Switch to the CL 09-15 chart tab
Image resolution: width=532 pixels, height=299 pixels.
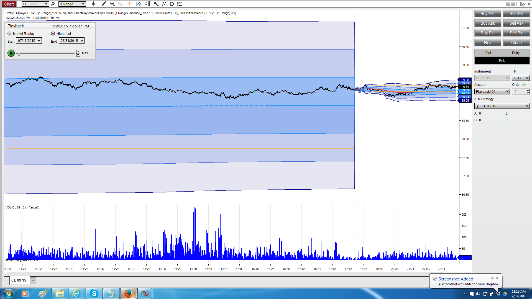[x=19, y=280]
